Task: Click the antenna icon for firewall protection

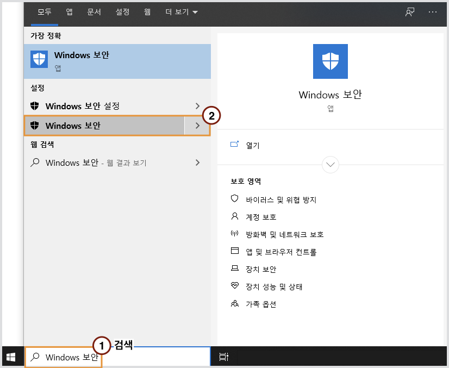Action: pyautogui.click(x=234, y=233)
